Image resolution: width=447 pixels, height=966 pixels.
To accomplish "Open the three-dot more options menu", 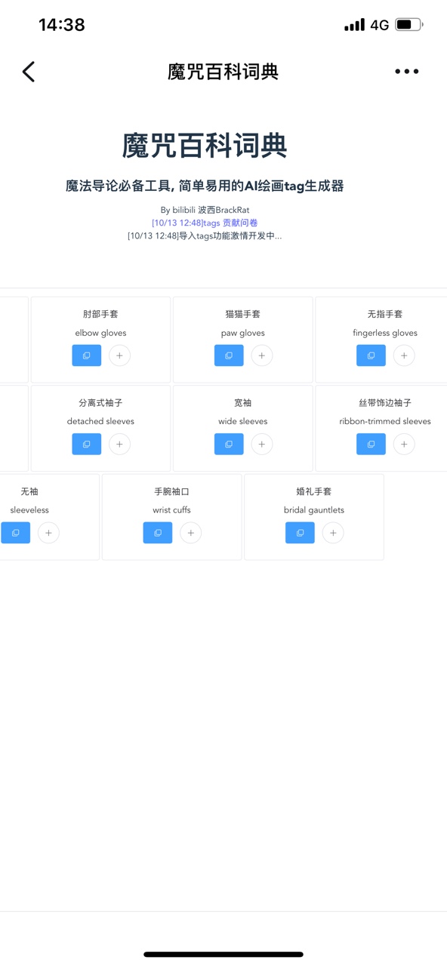I will (406, 72).
